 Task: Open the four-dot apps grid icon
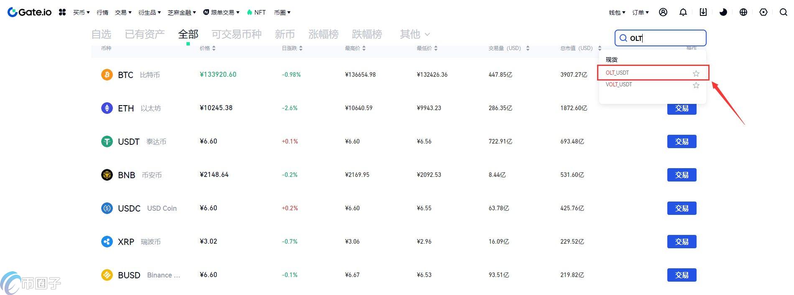click(x=62, y=12)
